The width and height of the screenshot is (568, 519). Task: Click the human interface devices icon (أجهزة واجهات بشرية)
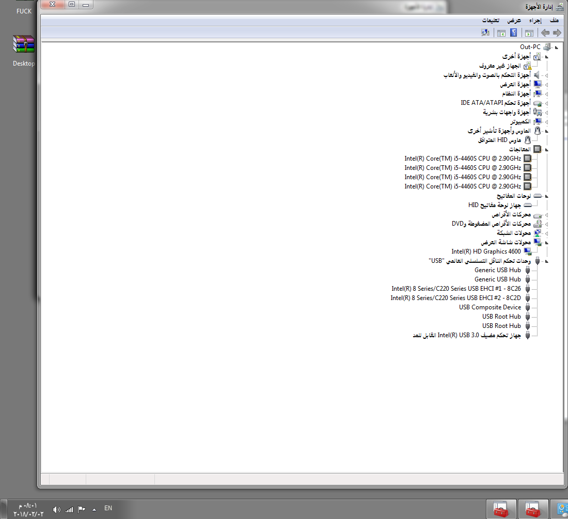(538, 112)
